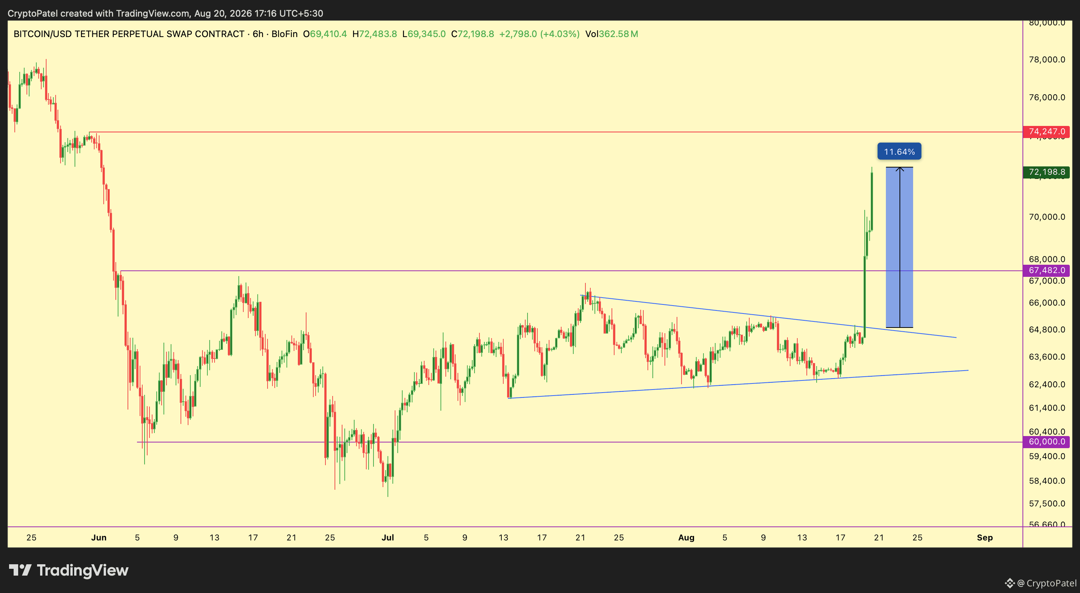Screen dimensions: 1080x593
Task: Click the purple 67,482.0 price label
Action: pyautogui.click(x=1046, y=270)
